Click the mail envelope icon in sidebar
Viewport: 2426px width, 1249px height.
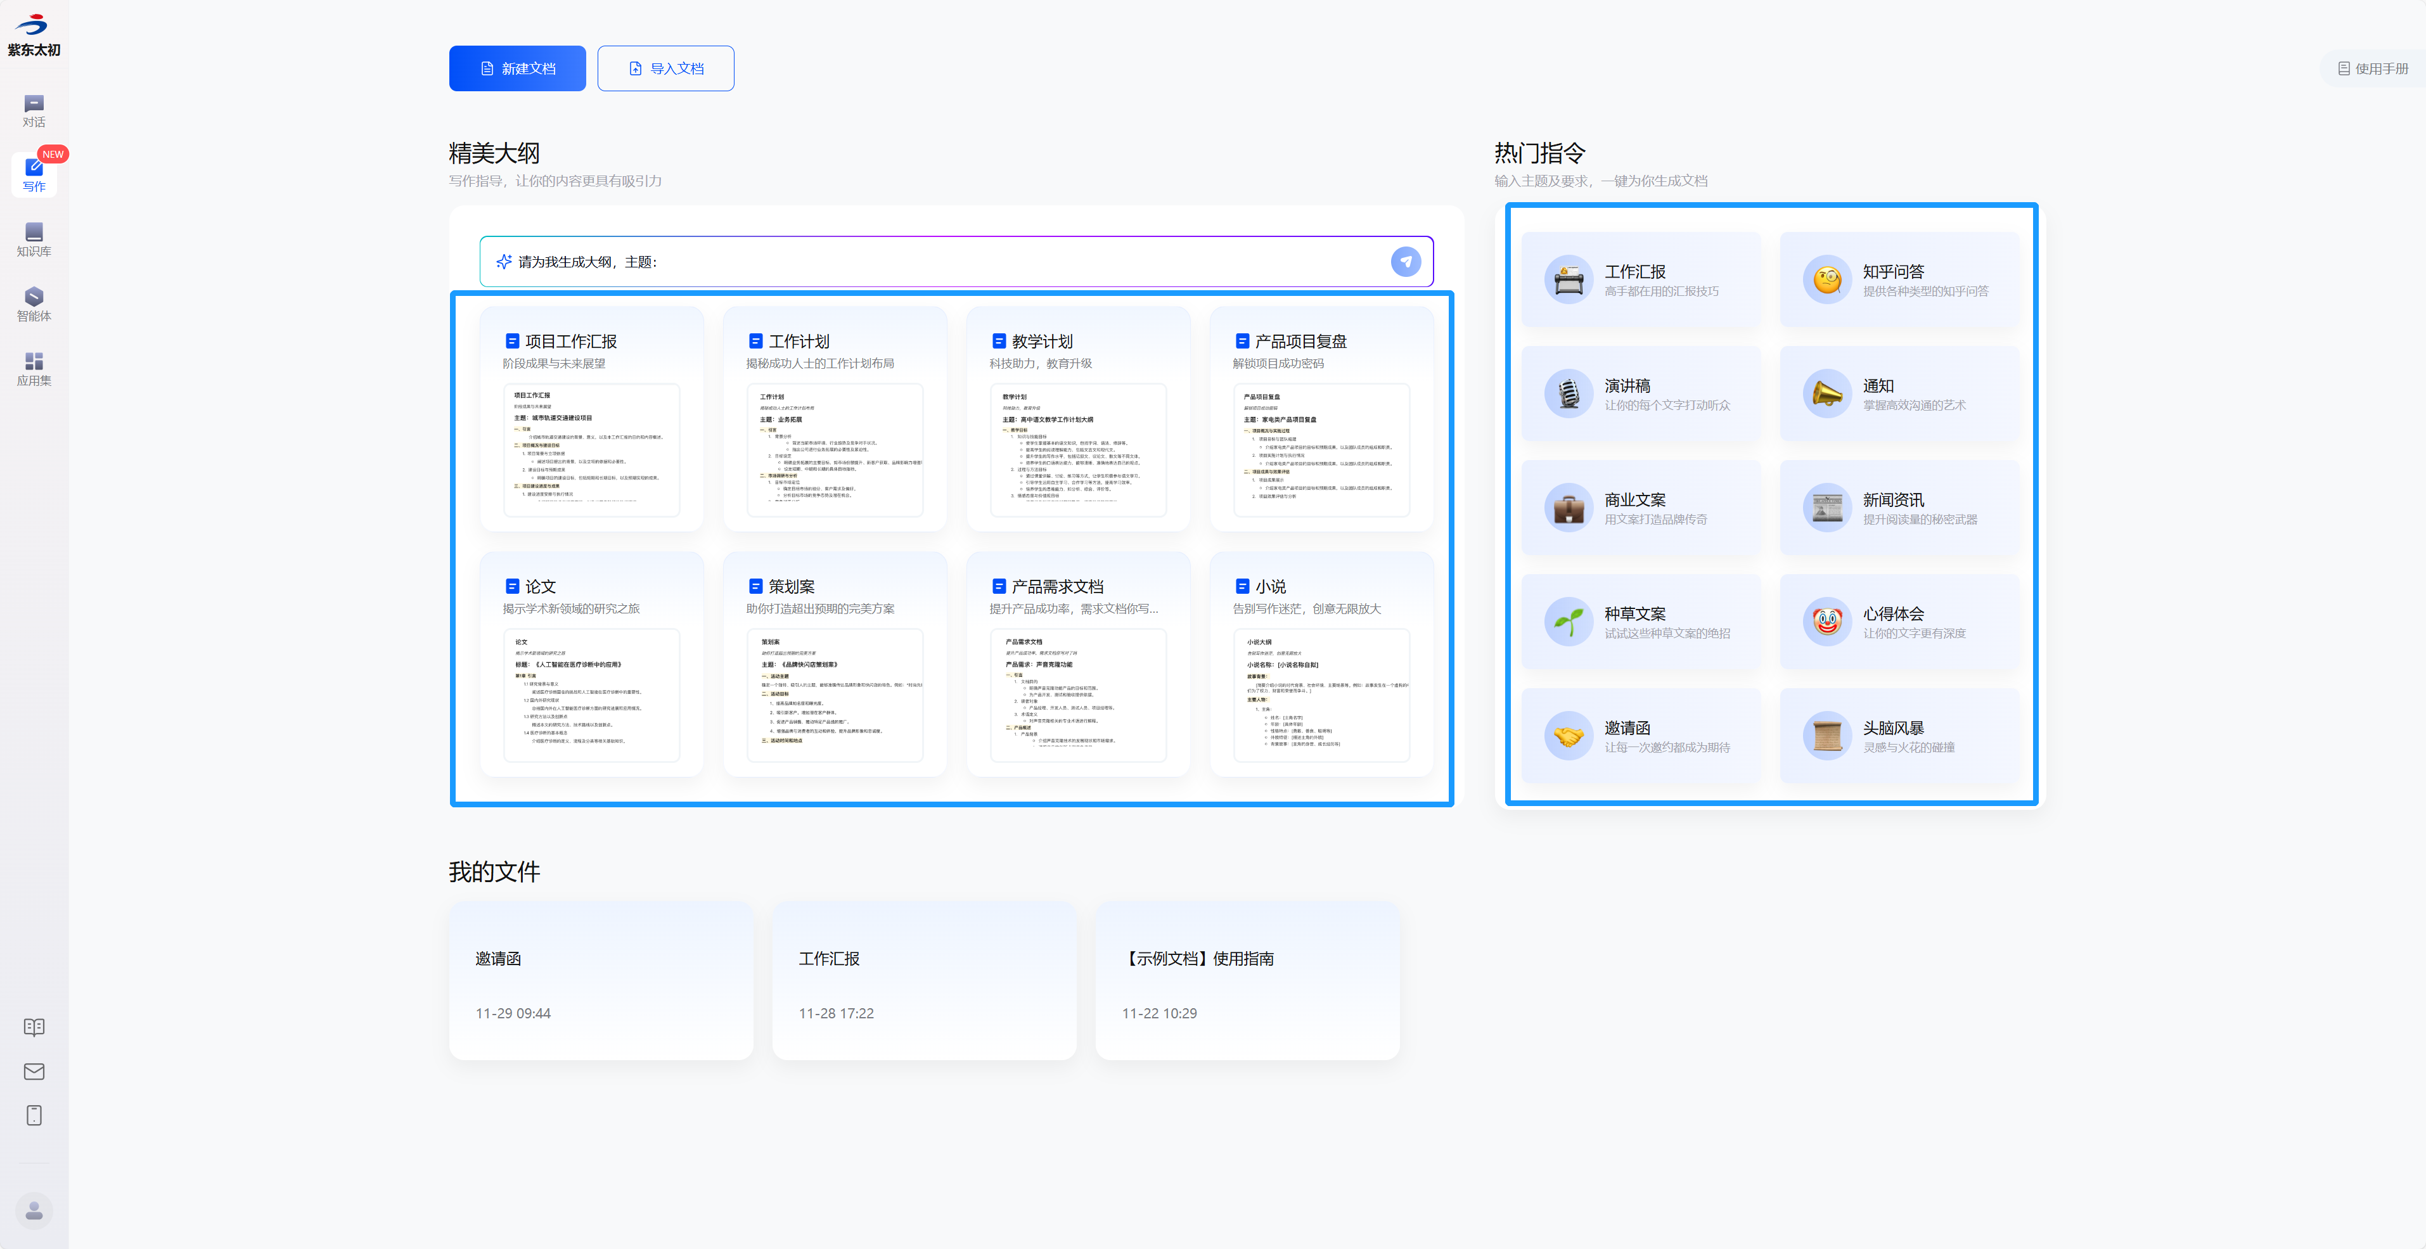34,1071
